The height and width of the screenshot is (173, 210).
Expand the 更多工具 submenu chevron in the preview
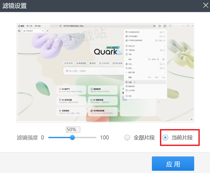164,72
